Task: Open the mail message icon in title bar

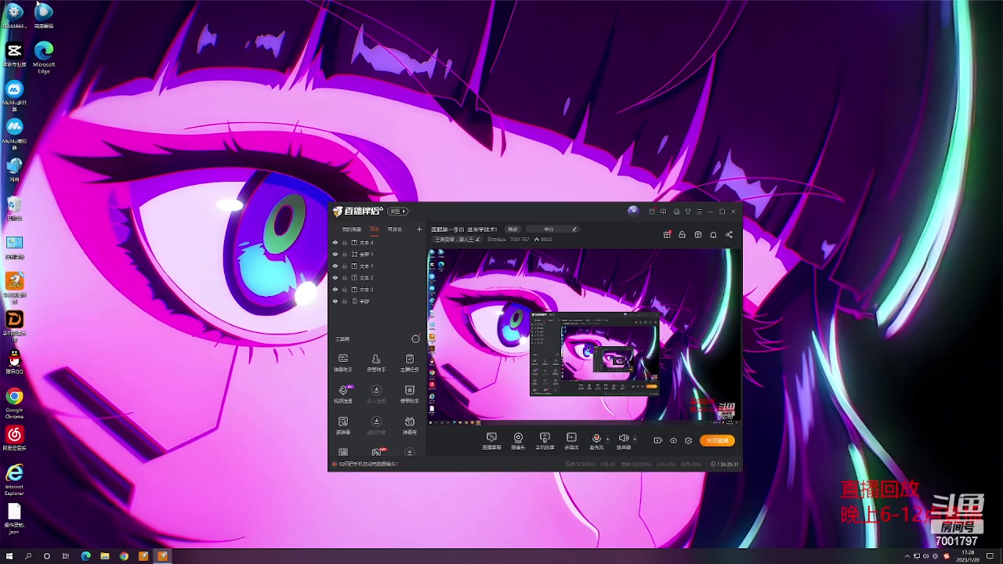Action: (651, 211)
